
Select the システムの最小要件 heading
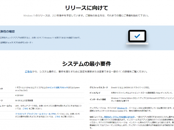coord(87,64)
